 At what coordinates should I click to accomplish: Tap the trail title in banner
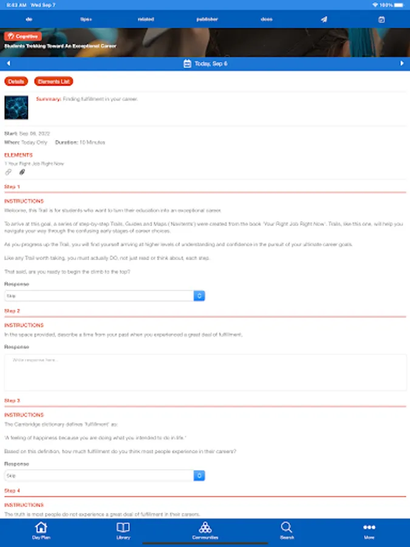click(x=60, y=46)
